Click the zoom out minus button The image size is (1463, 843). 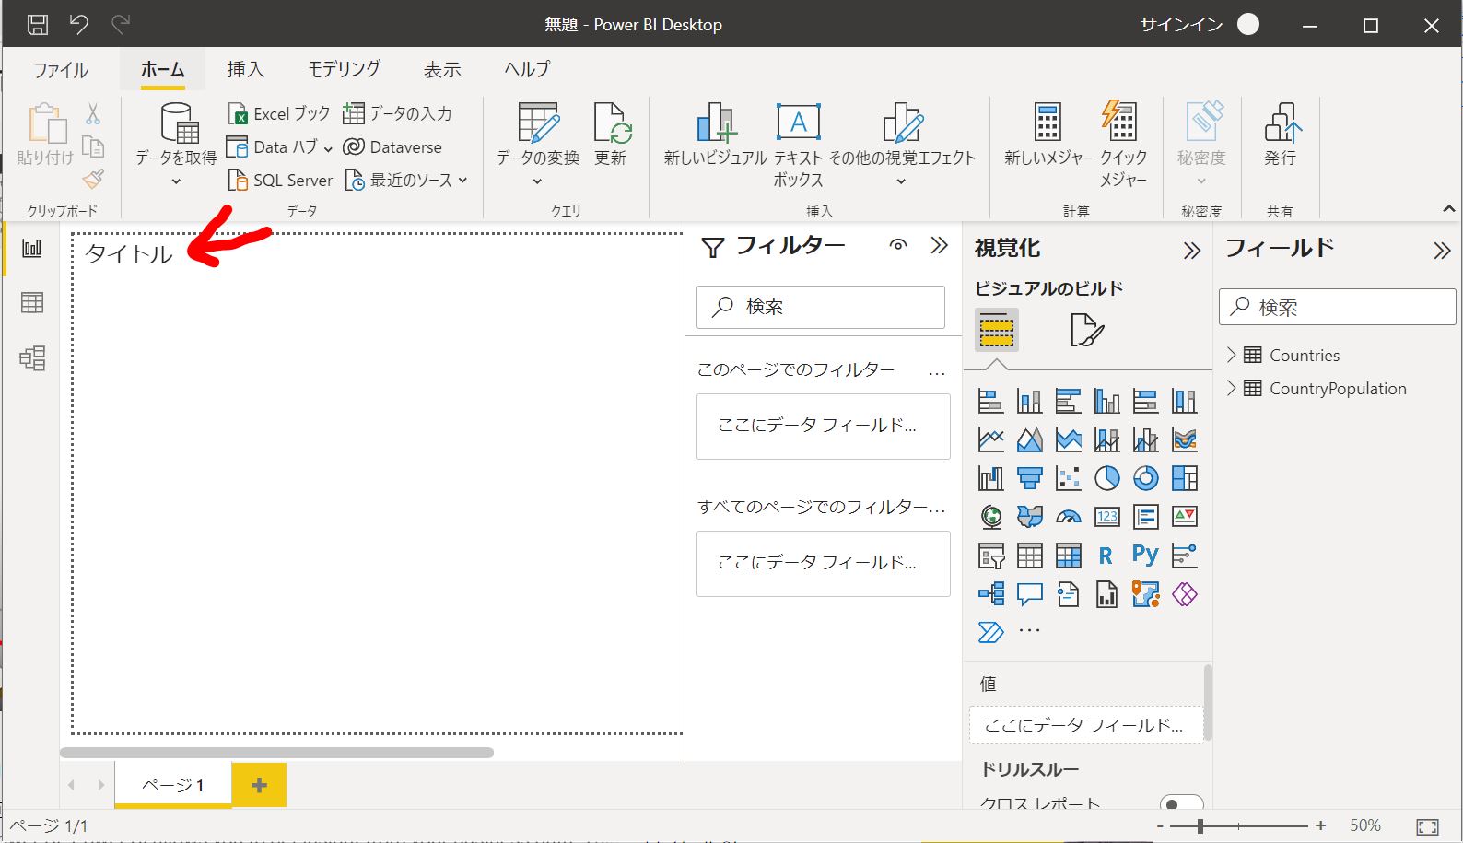1160,826
